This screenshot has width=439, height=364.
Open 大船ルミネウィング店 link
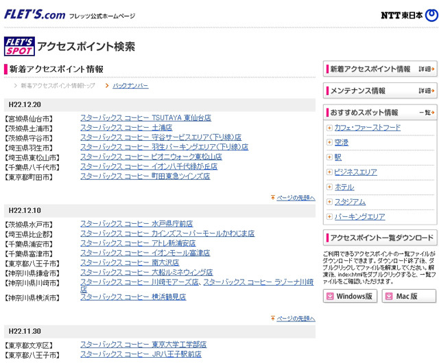tap(147, 272)
